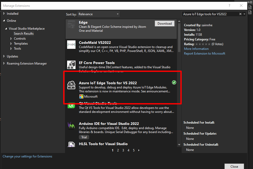
Task: Collapse the Visual Studio Marketplace node
Action: pyautogui.click(x=6, y=29)
